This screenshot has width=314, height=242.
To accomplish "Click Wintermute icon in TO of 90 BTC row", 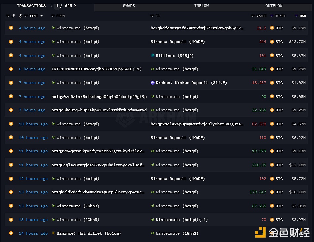I will point(153,96).
